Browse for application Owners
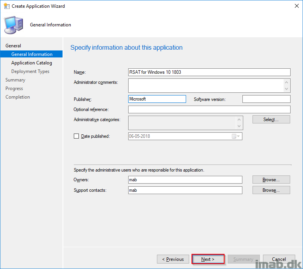Viewport: 303px width, 269px height. 271,180
